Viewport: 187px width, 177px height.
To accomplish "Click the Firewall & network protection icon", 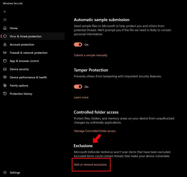I will click(x=5, y=53).
